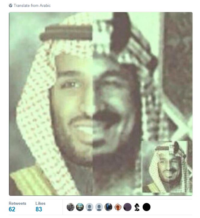Open the Likes label link
200x218 pixels.
tap(41, 203)
